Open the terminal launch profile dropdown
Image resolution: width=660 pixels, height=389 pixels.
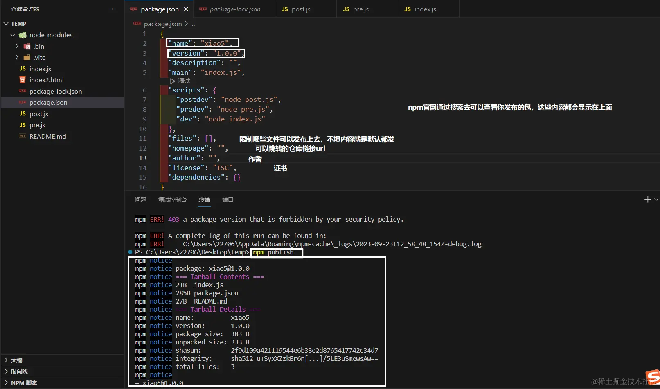656,200
